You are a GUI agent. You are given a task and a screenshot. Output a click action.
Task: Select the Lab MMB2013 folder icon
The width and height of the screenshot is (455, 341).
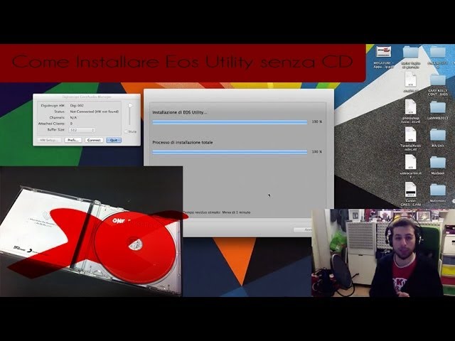click(438, 107)
